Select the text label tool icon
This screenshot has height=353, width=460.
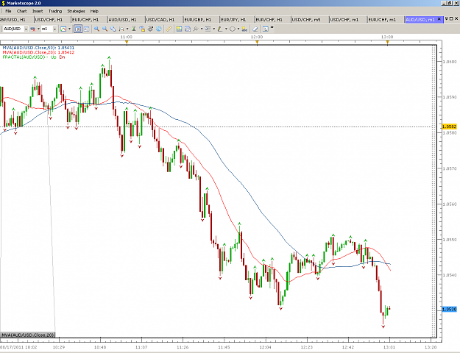click(244, 29)
